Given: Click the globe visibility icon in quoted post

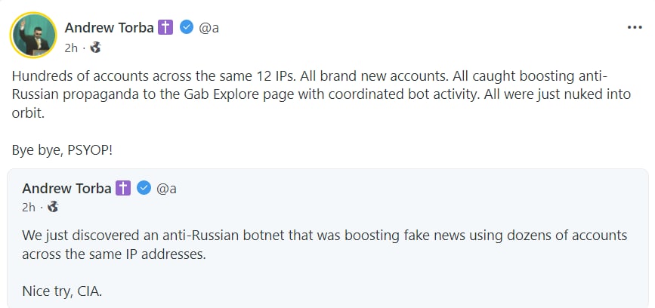Looking at the screenshot, I should pyautogui.click(x=53, y=207).
